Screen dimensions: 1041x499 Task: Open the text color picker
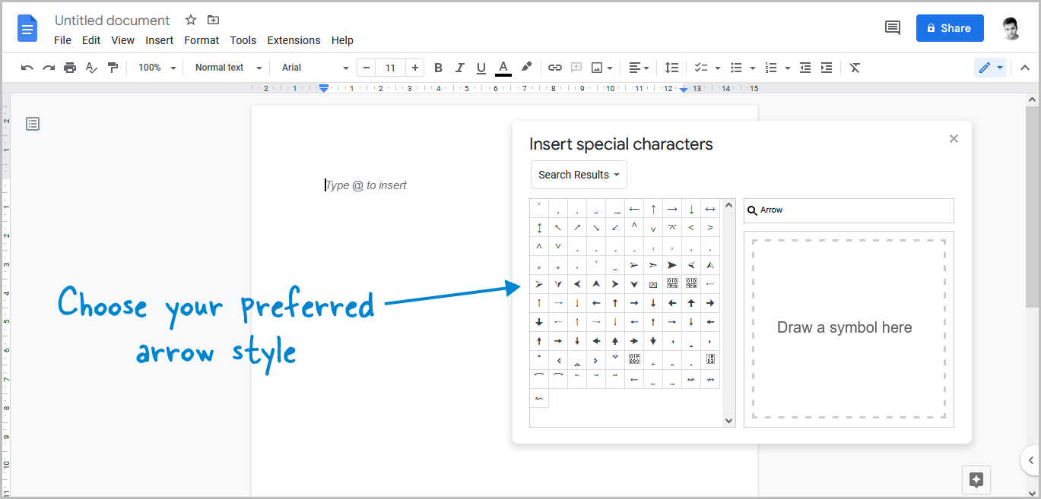tap(503, 67)
